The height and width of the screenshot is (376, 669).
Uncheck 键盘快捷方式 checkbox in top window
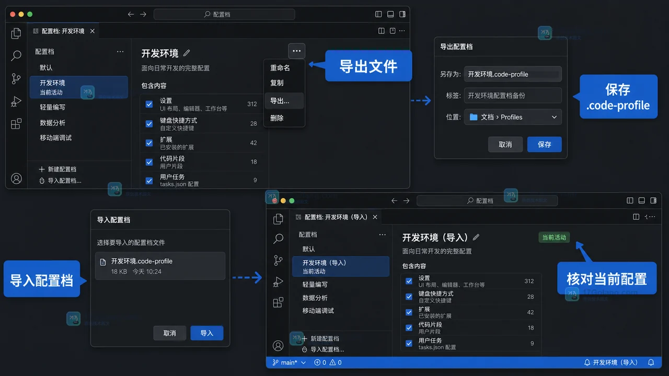149,124
